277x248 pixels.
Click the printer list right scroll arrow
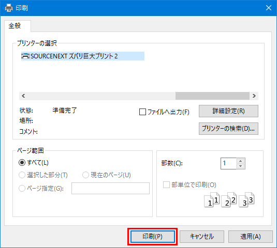(254, 96)
